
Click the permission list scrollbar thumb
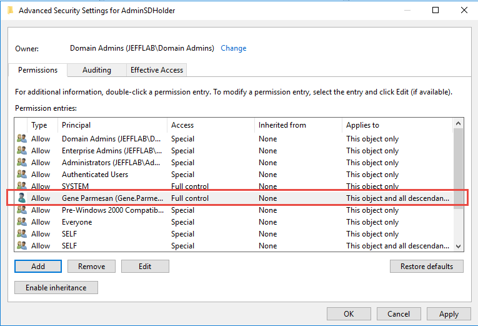tap(458, 168)
